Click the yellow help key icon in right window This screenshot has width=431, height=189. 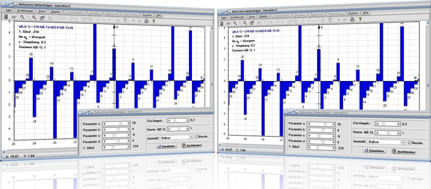[360, 19]
